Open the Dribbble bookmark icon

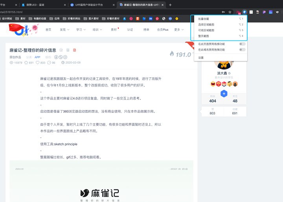pyautogui.click(x=131, y=18)
